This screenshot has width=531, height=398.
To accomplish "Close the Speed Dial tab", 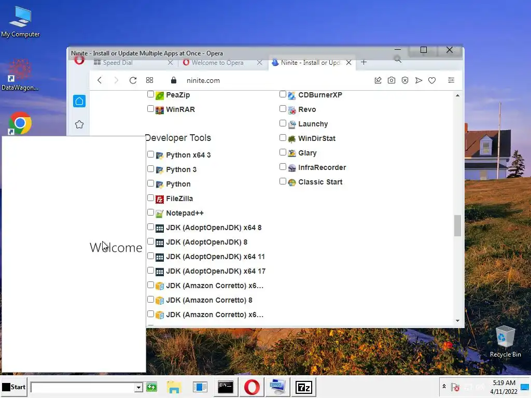I will click(170, 63).
